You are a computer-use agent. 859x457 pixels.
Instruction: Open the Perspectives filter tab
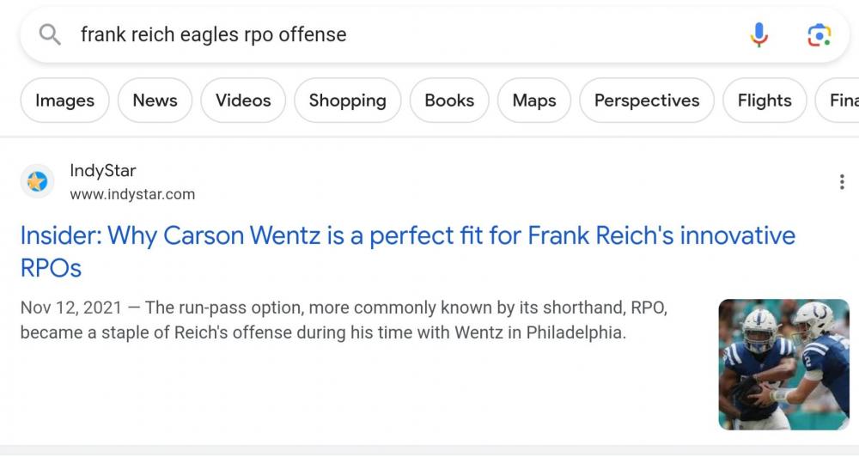[x=647, y=101]
